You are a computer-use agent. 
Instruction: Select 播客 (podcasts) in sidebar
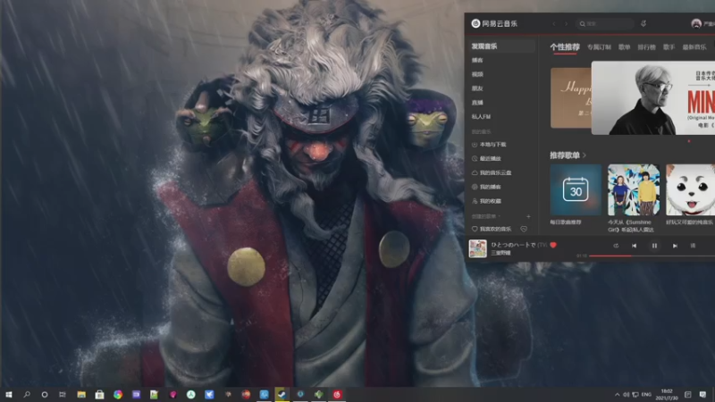(x=477, y=60)
